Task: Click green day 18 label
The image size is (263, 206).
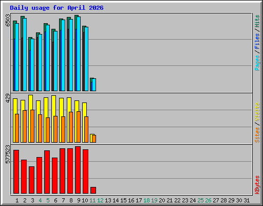Action: click(x=146, y=200)
